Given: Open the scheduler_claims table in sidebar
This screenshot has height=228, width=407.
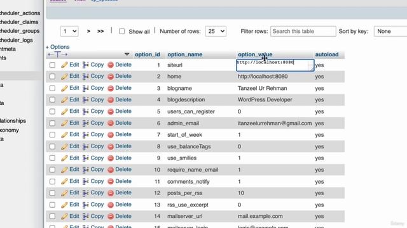Looking at the screenshot, I should pos(19,22).
